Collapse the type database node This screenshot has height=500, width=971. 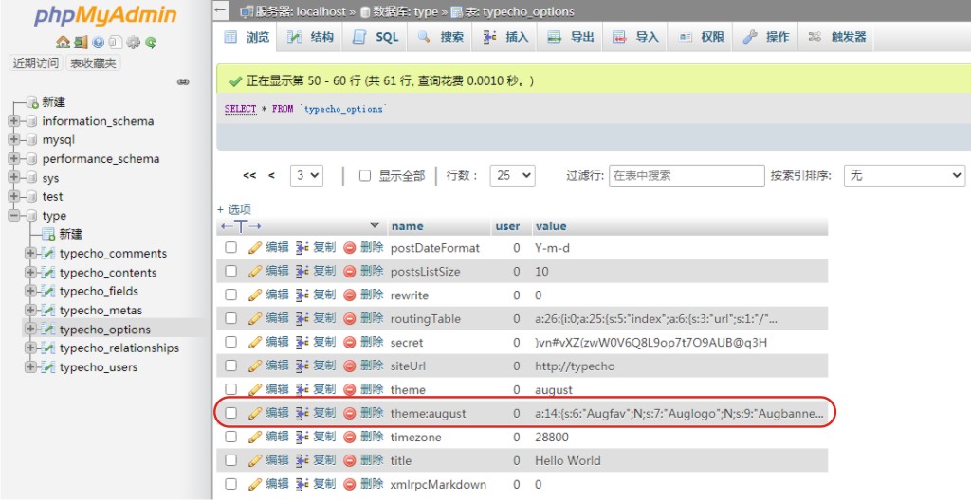point(13,215)
